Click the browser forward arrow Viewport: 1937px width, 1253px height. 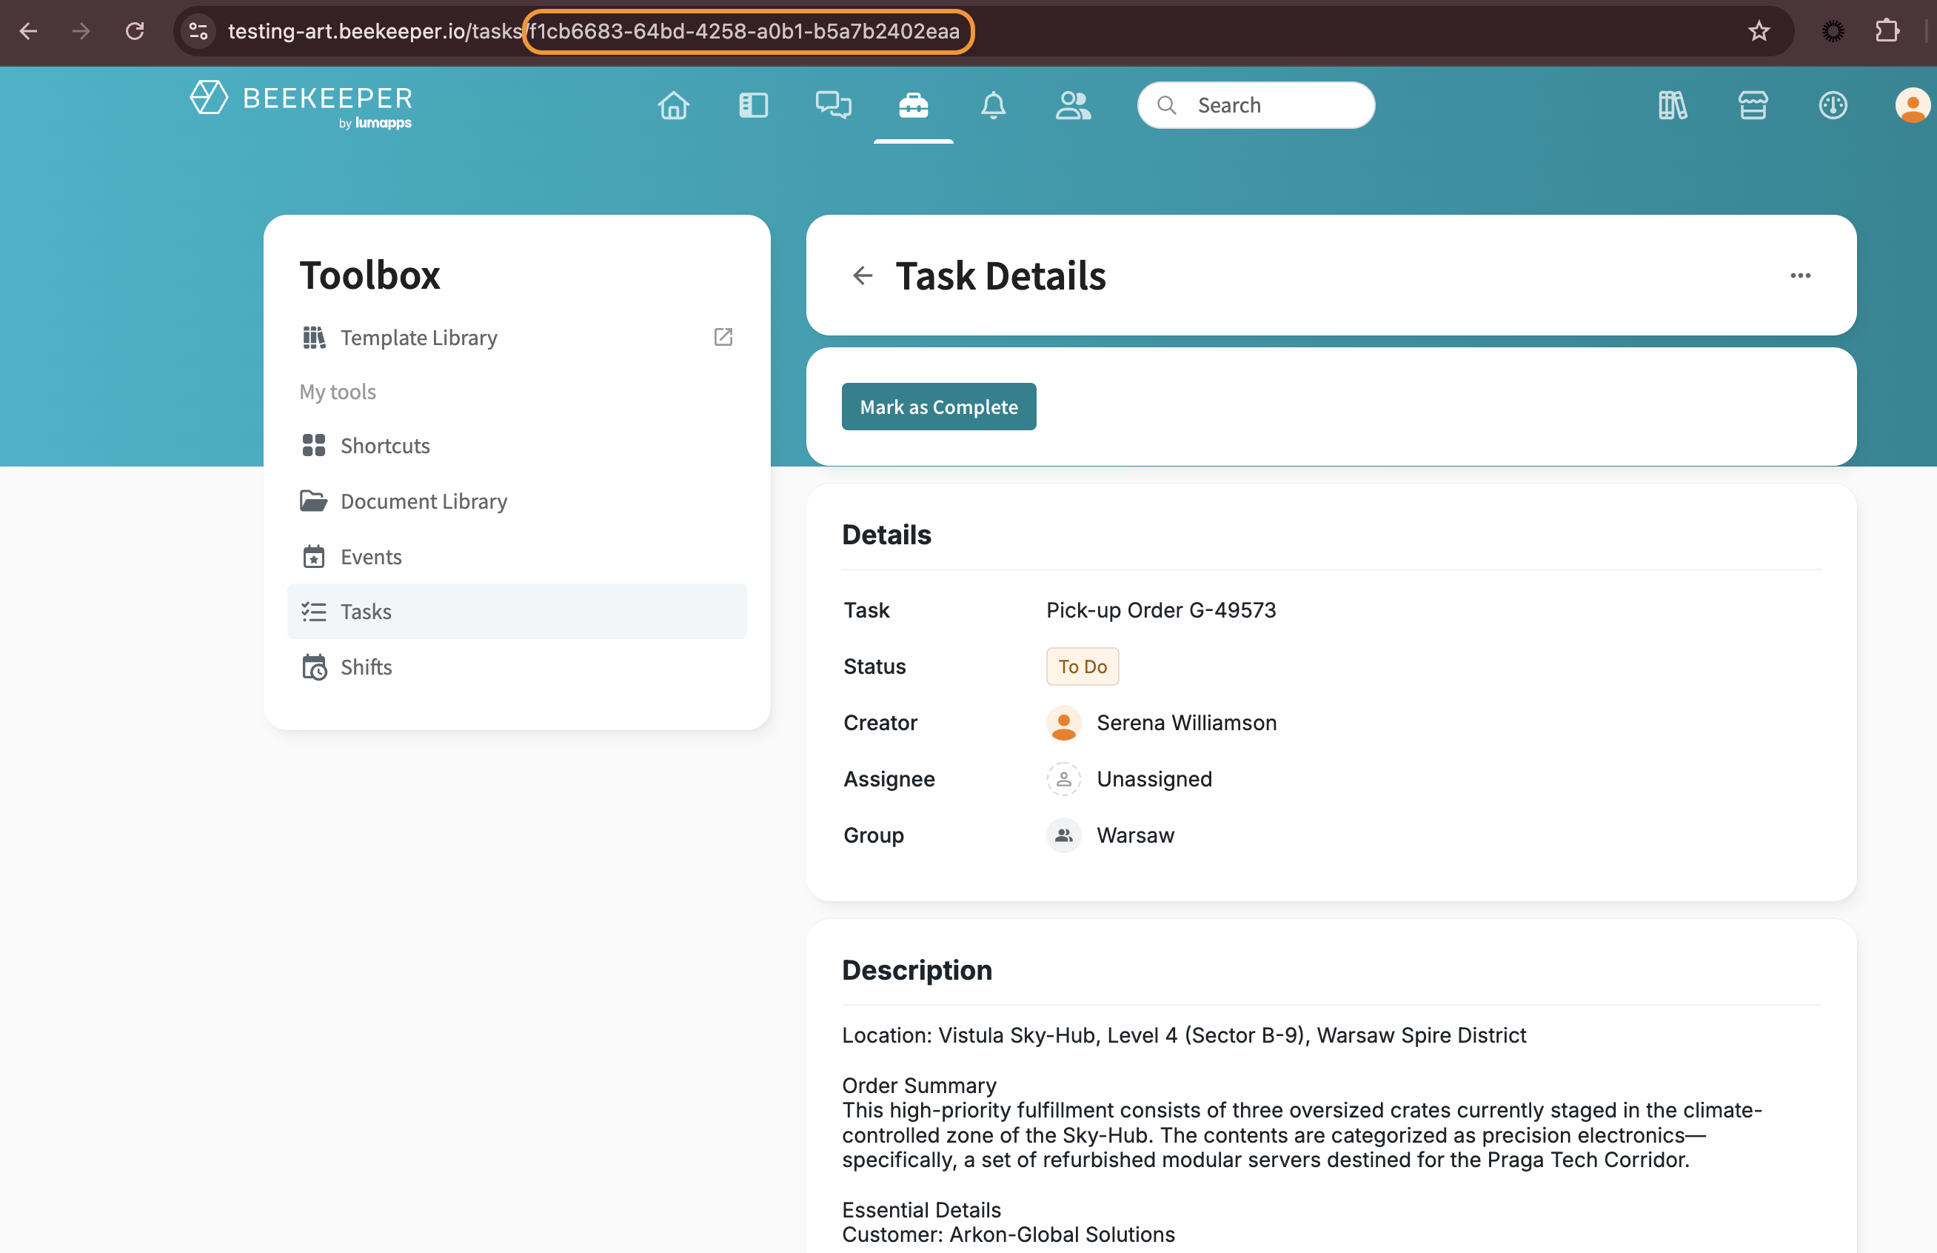point(81,31)
